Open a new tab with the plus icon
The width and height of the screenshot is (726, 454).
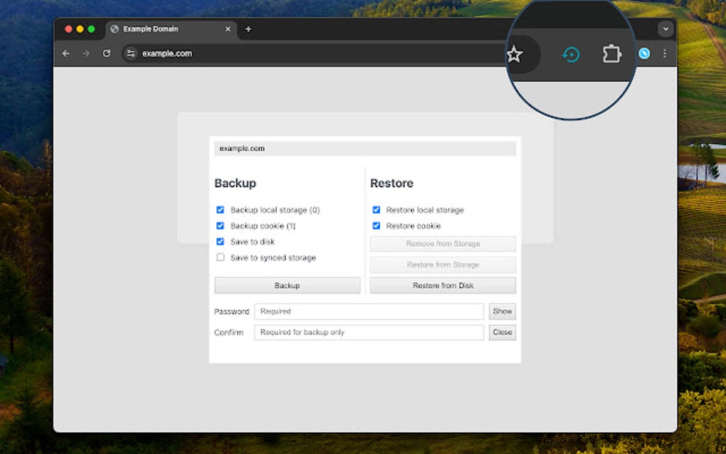(248, 29)
